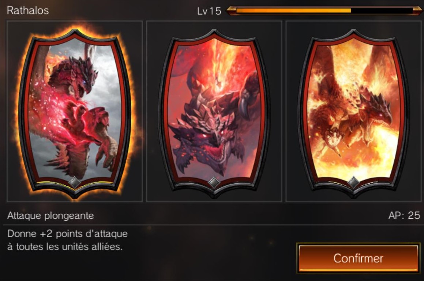The height and width of the screenshot is (281, 424).
Task: Pick the fire-breathing Rathalos card on the right
Action: point(353,113)
